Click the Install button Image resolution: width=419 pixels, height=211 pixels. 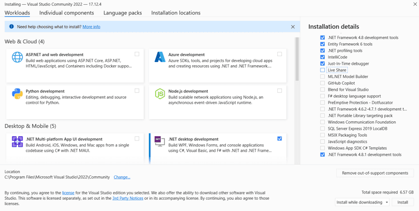pos(403,202)
